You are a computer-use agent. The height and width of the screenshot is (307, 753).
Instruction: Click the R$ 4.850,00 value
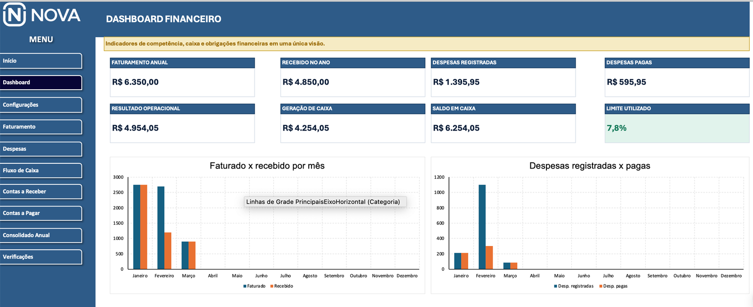click(x=305, y=82)
